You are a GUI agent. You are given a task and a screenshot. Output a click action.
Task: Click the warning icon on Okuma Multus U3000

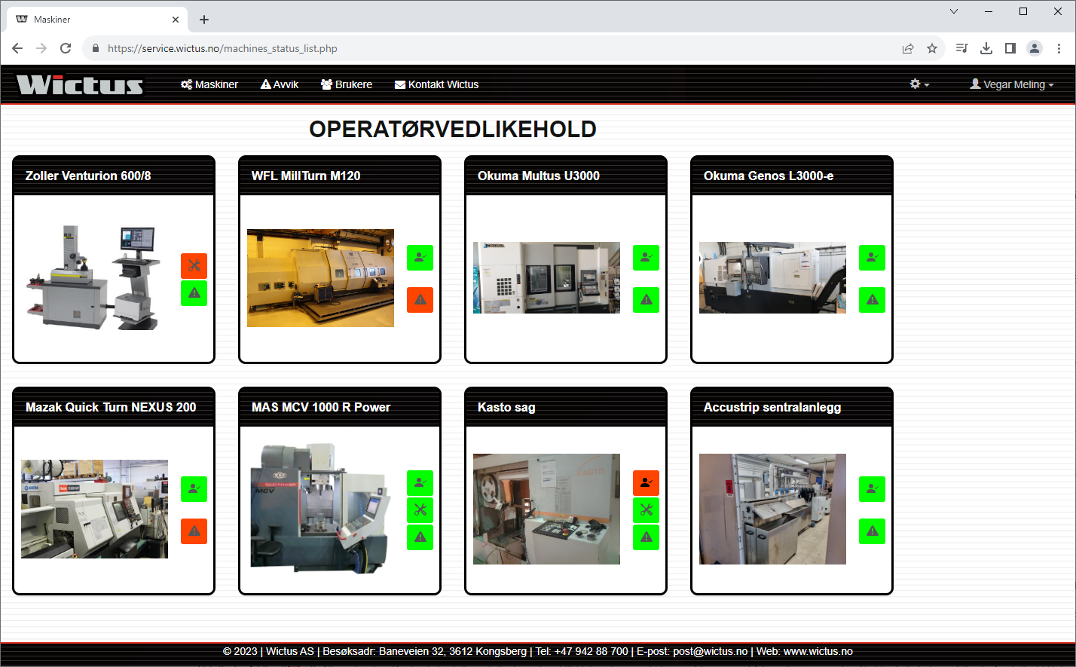[647, 300]
